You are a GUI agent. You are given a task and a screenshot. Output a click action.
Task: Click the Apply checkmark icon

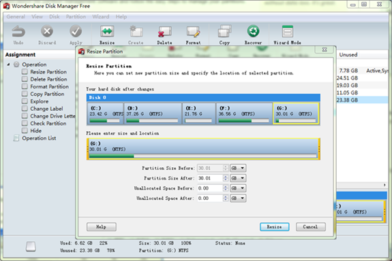coord(76,32)
